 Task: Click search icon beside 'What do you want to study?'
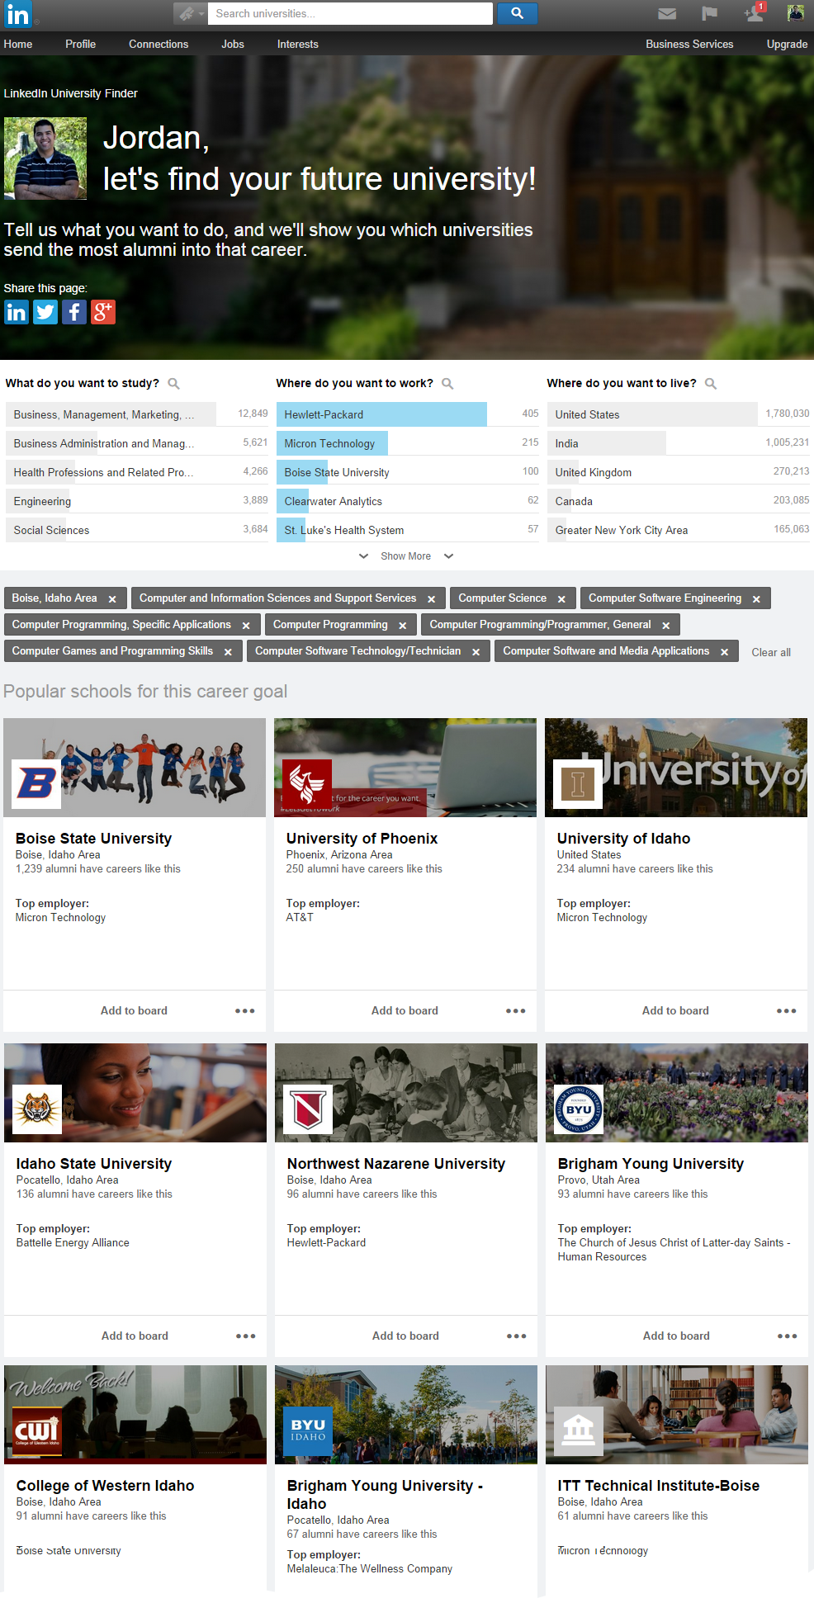coord(173,383)
